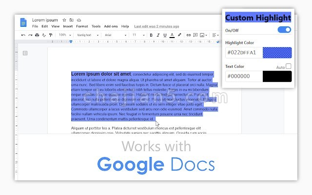Screen dimensions: 312x195
Task: Run spelling and grammar check icon
Action: 44,35
